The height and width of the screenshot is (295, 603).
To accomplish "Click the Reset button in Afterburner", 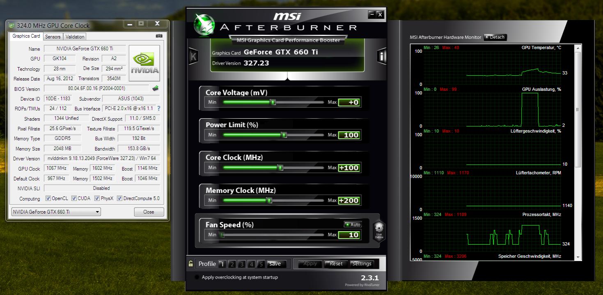I will pyautogui.click(x=336, y=264).
